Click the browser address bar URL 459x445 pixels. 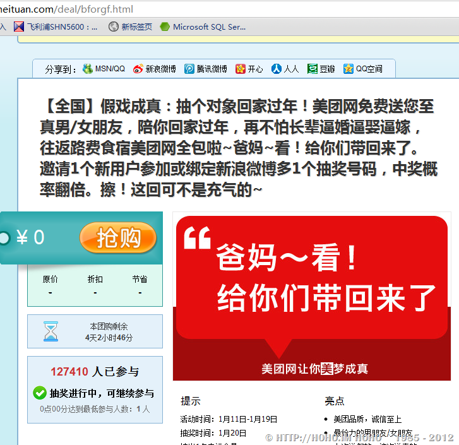66,9
